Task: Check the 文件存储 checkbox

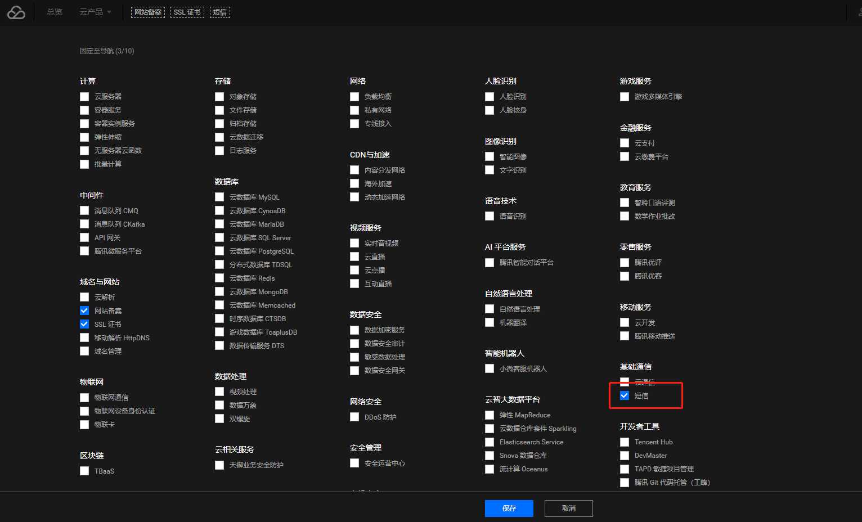Action: tap(219, 110)
